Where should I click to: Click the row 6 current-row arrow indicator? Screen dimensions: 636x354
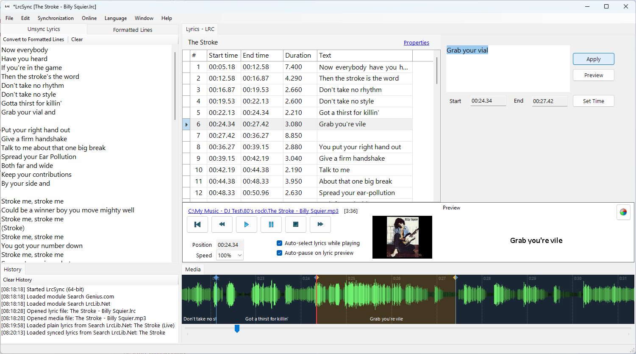(x=186, y=124)
